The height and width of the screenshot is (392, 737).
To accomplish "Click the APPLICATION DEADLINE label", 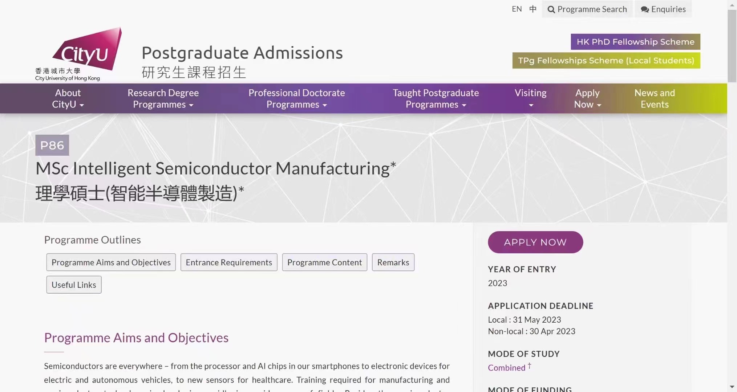I will 540,306.
